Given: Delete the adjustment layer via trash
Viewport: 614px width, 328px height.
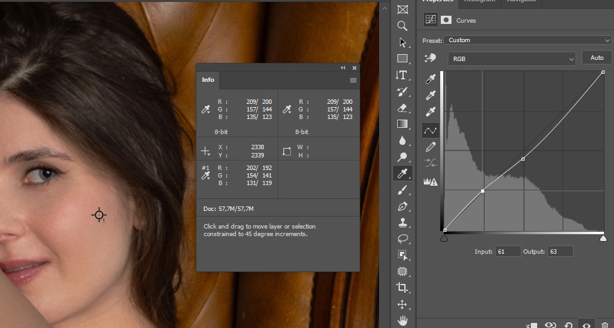Looking at the screenshot, I should [x=604, y=324].
